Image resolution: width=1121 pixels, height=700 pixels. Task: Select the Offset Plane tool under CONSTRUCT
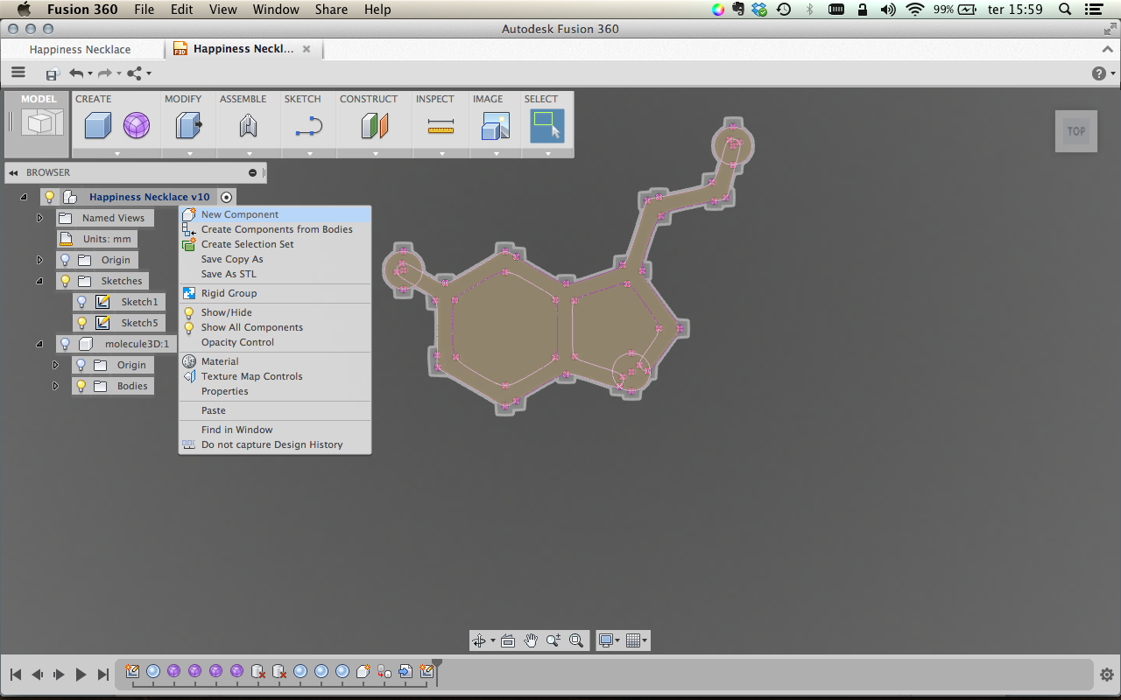(375, 127)
